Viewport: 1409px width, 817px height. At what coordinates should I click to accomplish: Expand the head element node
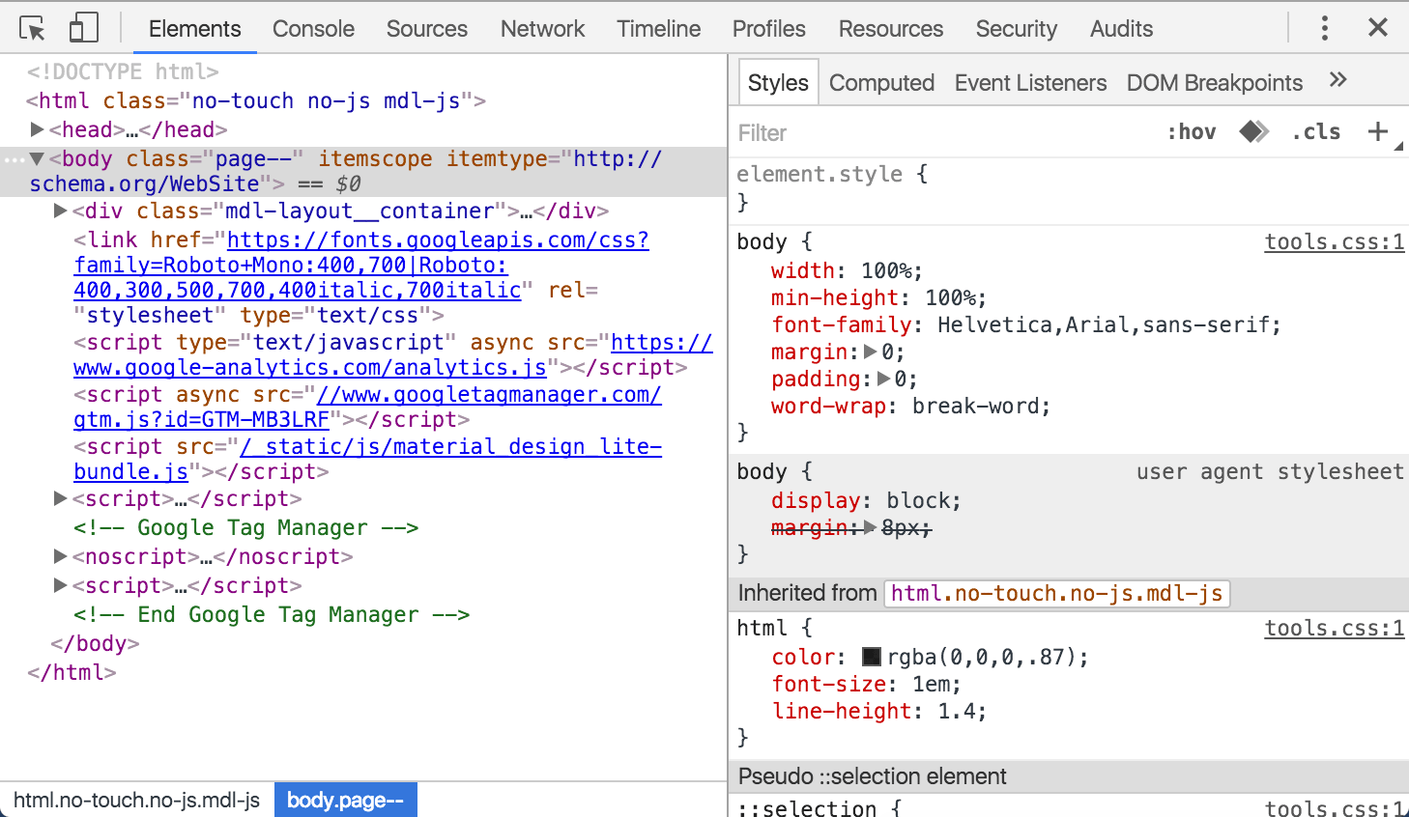pyautogui.click(x=37, y=128)
